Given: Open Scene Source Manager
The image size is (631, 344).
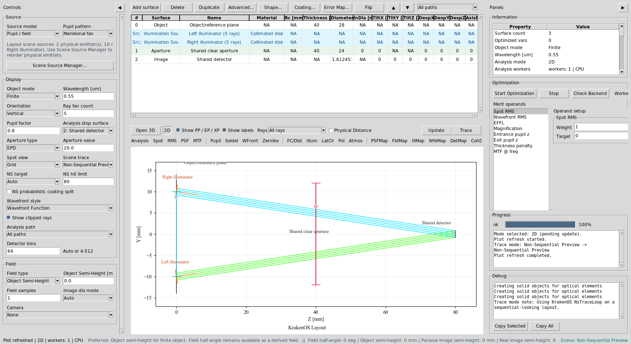Looking at the screenshot, I should pos(60,66).
